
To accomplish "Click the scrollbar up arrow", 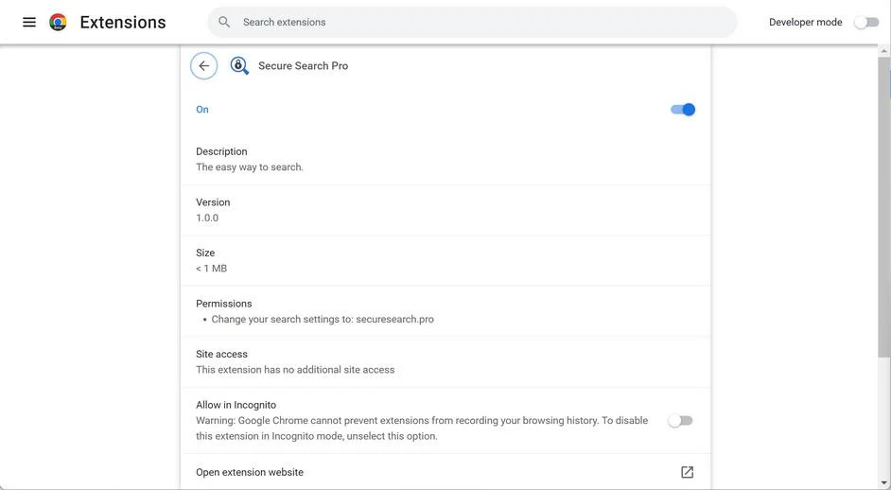I will [883, 51].
